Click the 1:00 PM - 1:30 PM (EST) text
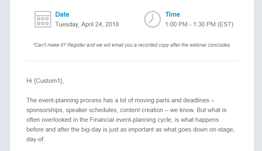This screenshot has height=151, width=262. 199,24
